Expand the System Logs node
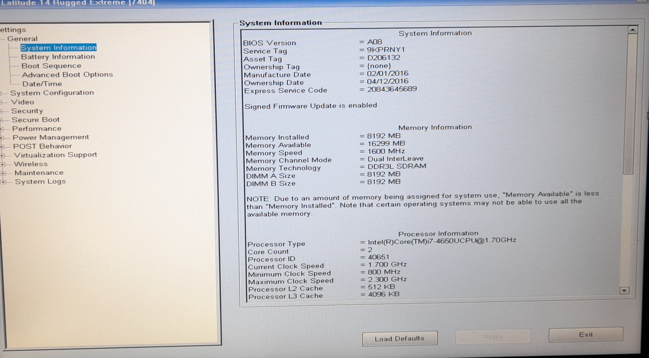 [x=3, y=182]
